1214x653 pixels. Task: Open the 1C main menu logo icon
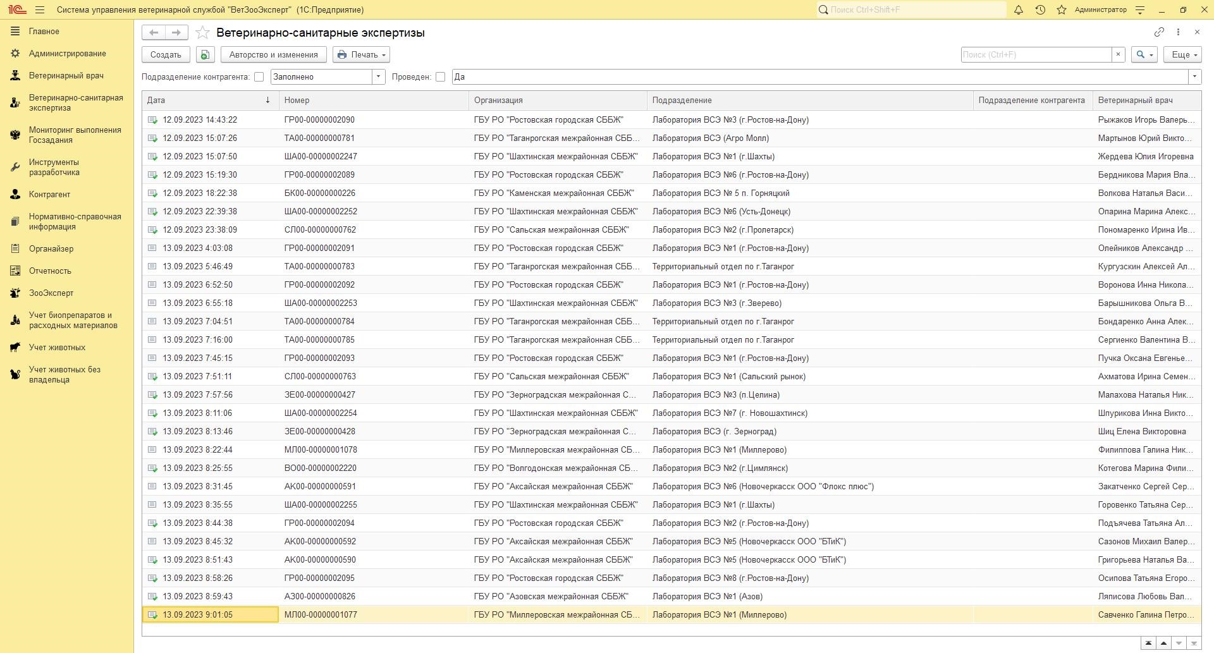(x=17, y=10)
